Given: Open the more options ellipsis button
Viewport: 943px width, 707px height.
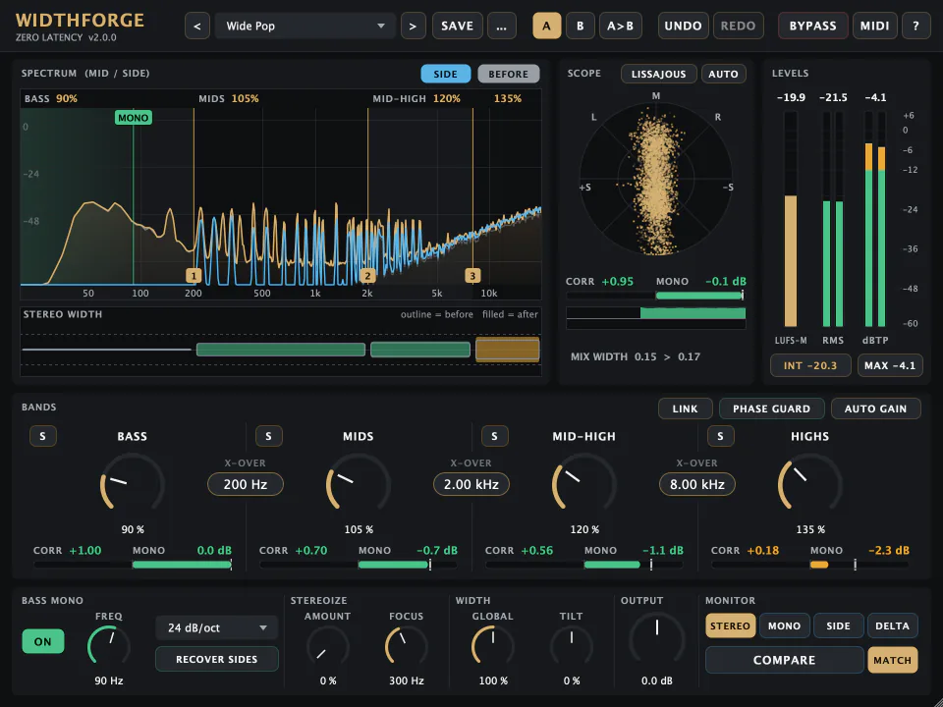Looking at the screenshot, I should (502, 26).
